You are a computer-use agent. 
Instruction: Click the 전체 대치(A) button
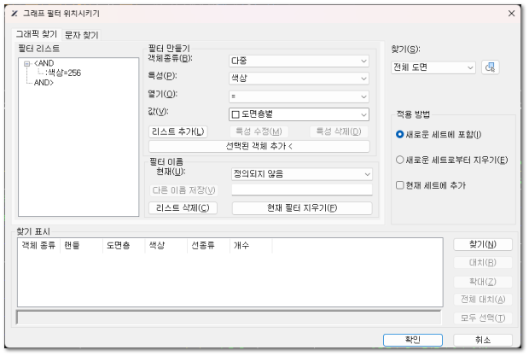tap(483, 300)
